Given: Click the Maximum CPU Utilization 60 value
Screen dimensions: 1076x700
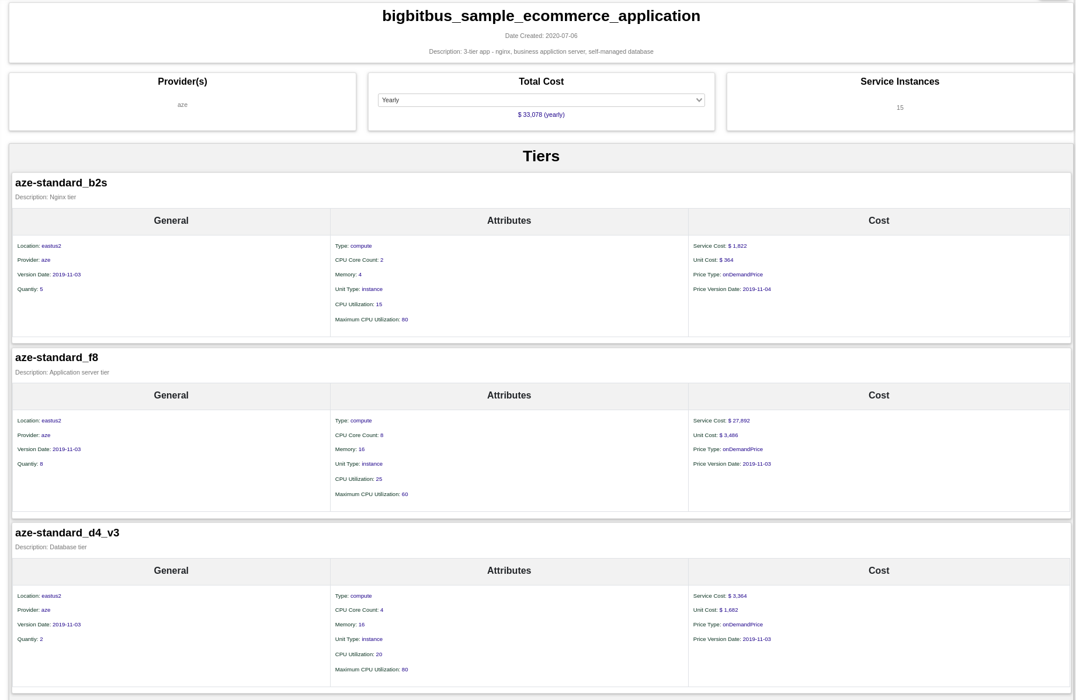Looking at the screenshot, I should point(405,494).
